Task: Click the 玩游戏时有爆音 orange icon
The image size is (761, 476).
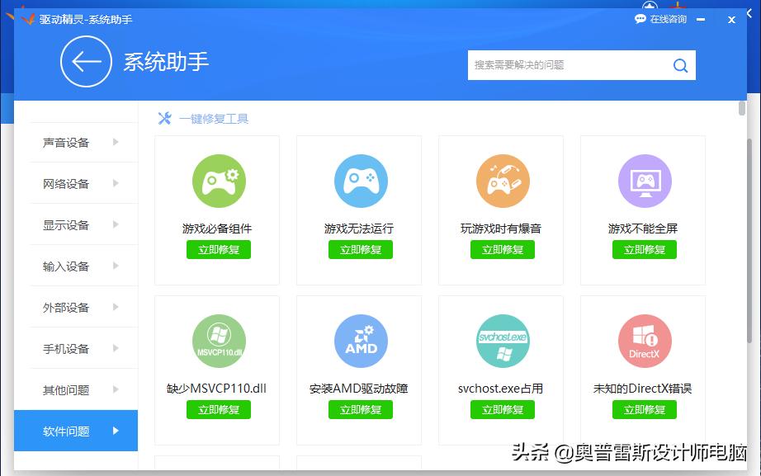Action: click(x=501, y=180)
